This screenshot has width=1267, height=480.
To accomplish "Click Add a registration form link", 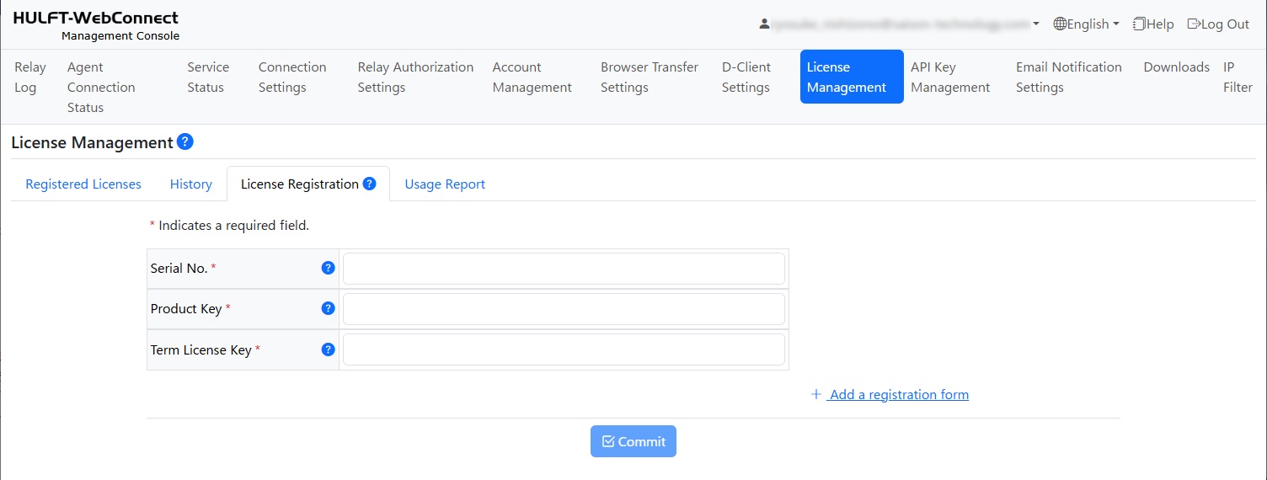I will [x=890, y=394].
